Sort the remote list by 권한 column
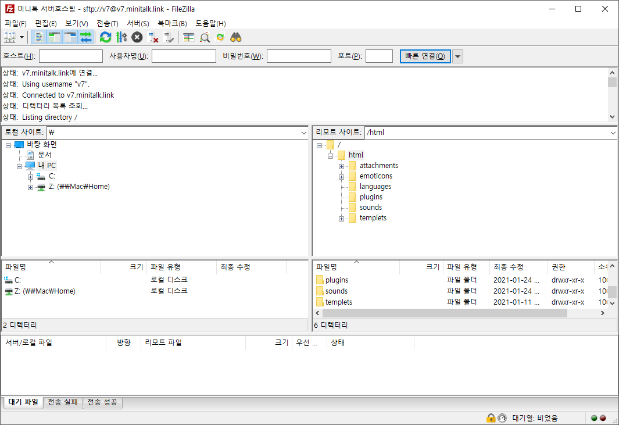This screenshot has width=619, height=425. tap(571, 267)
